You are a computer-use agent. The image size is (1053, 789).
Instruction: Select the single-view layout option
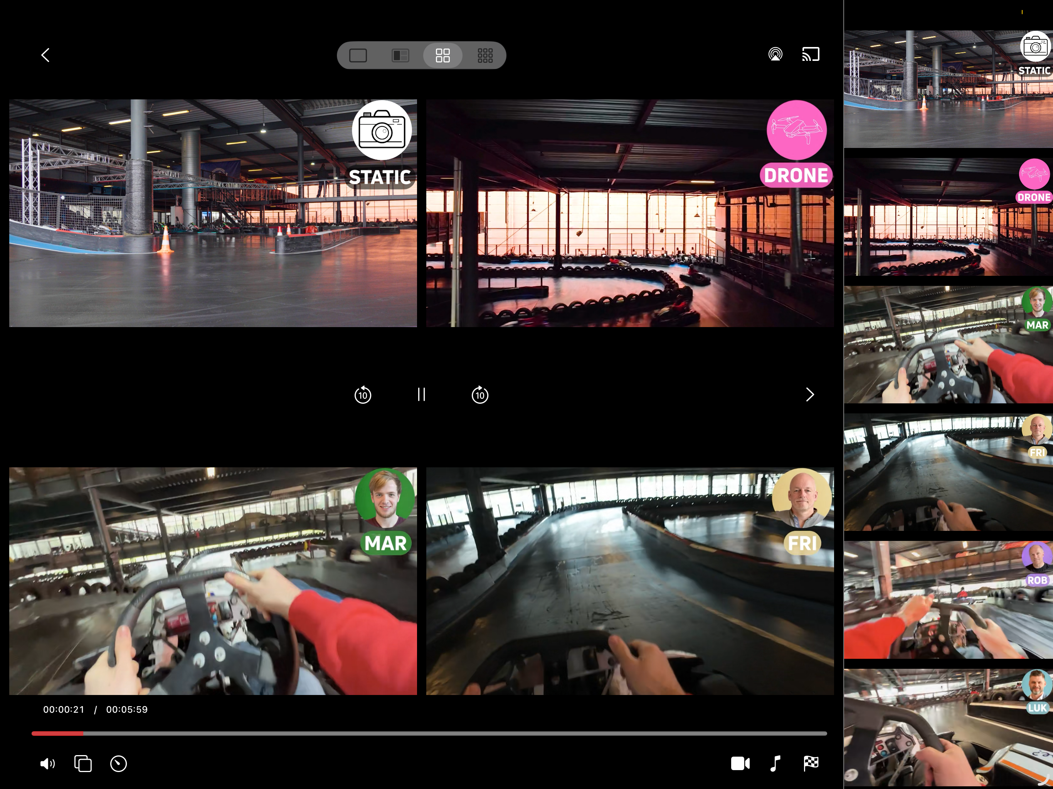point(358,56)
